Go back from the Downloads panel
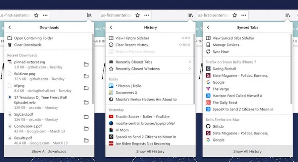Image resolution: width=298 pixels, height=162 pixels. click(10, 27)
